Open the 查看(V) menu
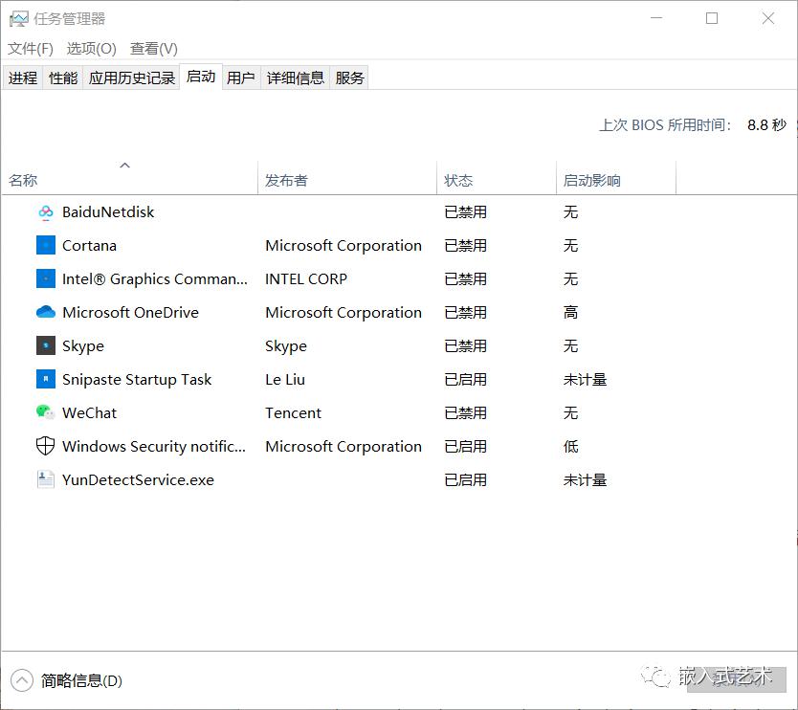The image size is (798, 710). (154, 49)
